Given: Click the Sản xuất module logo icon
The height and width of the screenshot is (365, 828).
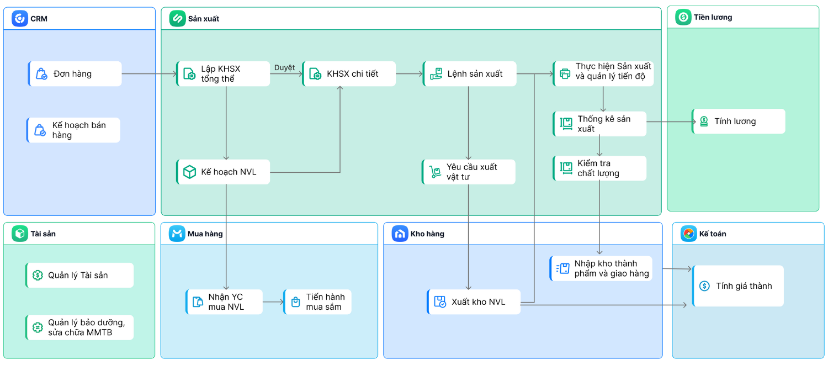Looking at the screenshot, I should [x=177, y=19].
